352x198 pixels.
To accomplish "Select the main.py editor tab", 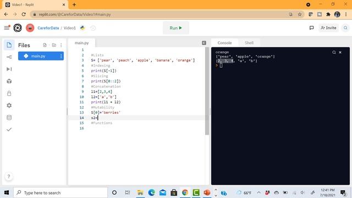I will [82, 43].
